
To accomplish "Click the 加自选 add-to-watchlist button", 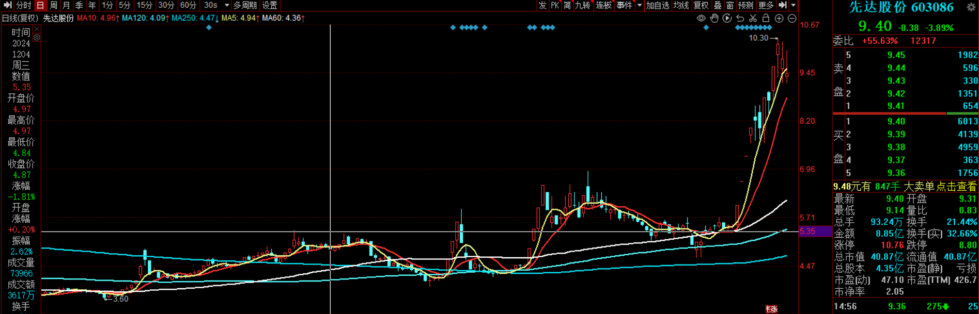I will pyautogui.click(x=657, y=5).
